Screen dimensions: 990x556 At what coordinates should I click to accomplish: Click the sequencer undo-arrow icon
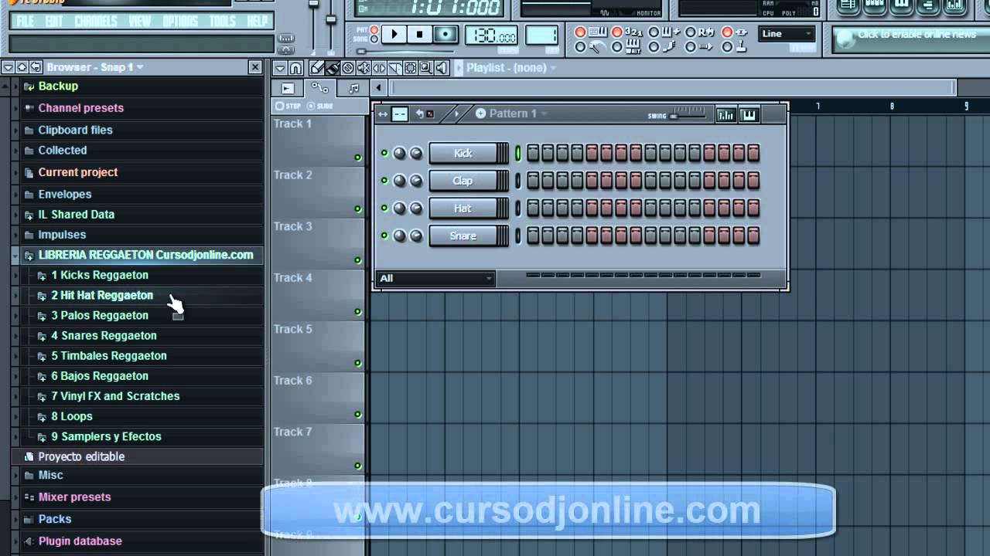click(x=420, y=114)
